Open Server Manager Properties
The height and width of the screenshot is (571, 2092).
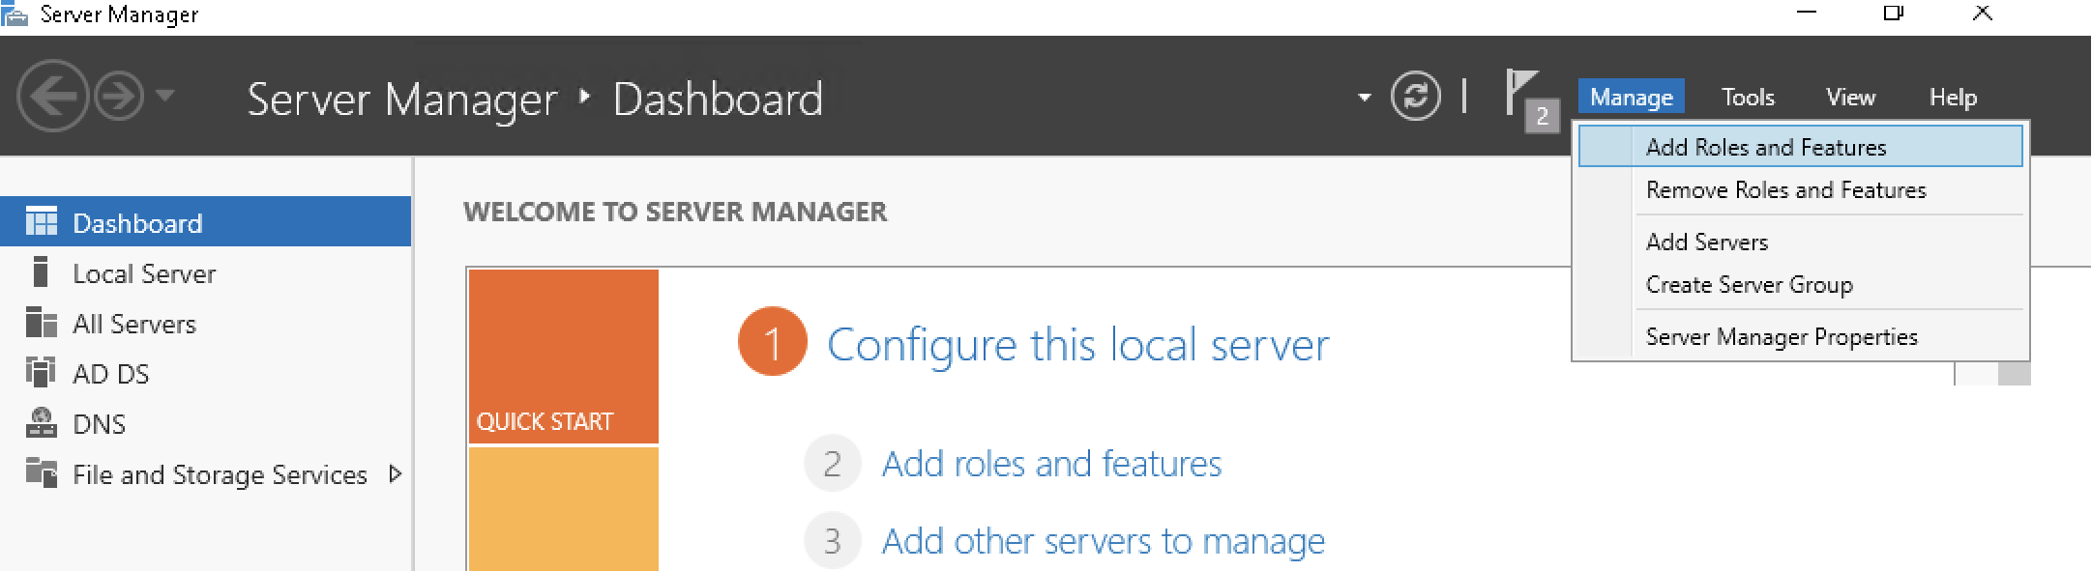(x=1781, y=337)
